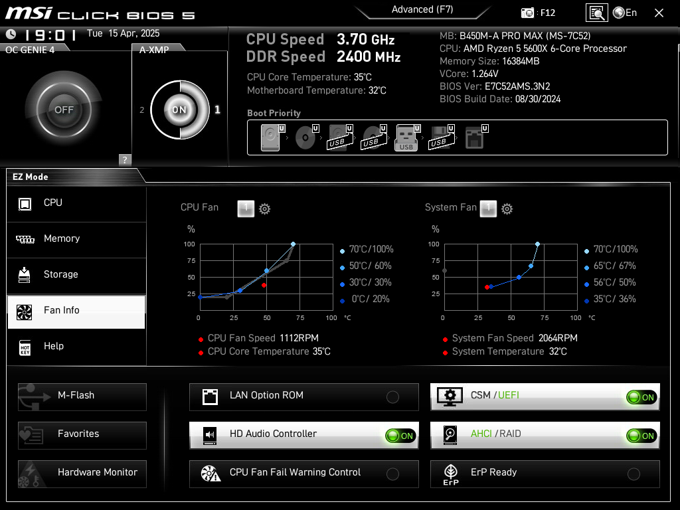Click the screenshot camera F12 icon

527,13
